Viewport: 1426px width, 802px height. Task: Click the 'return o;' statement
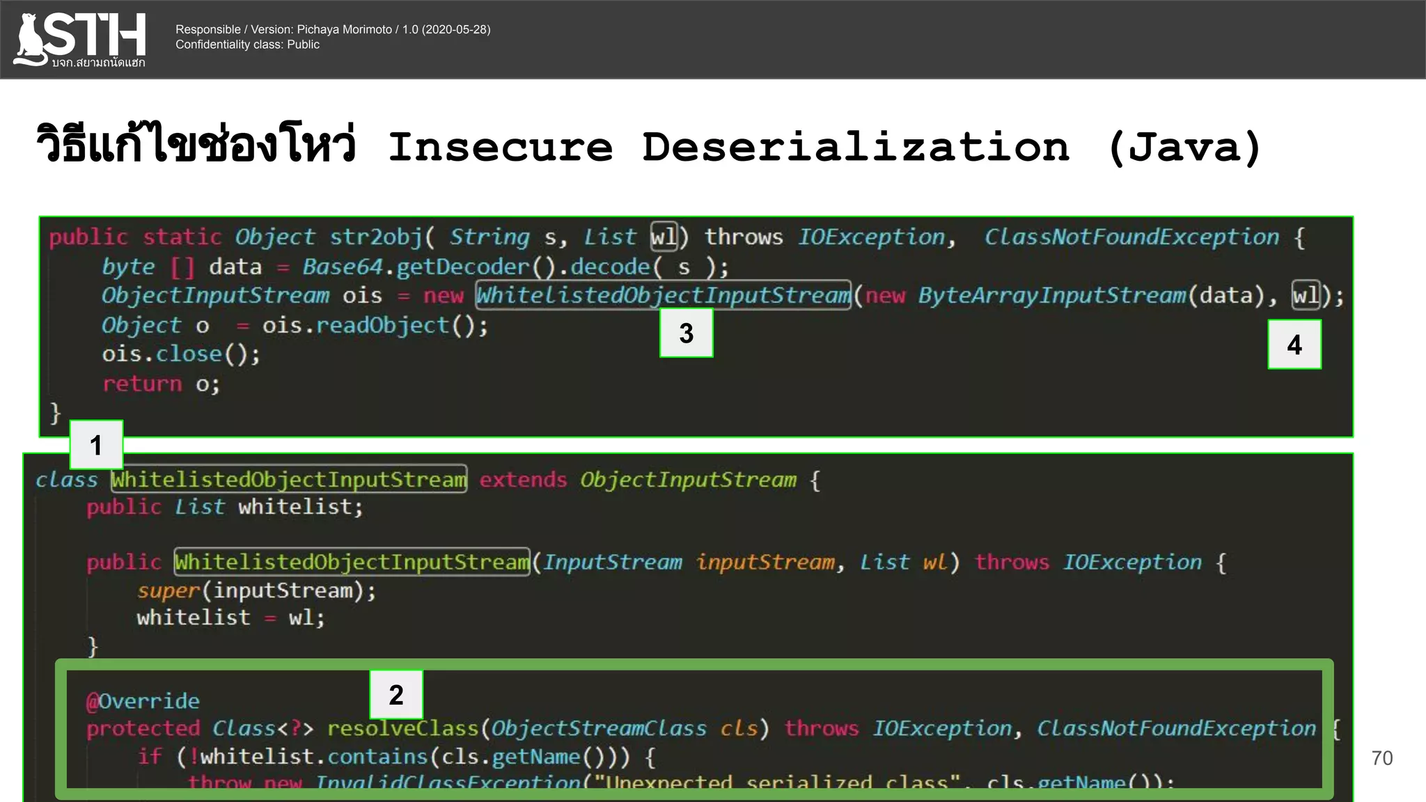161,384
